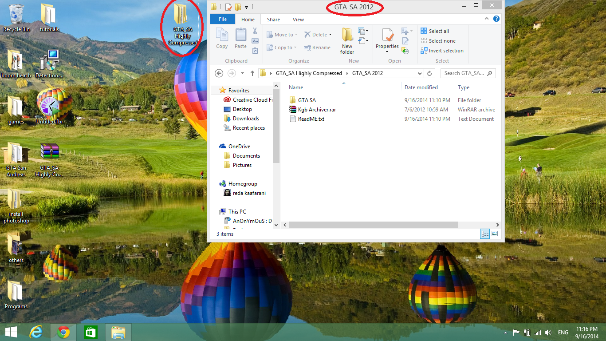Open the File menu tab
The height and width of the screenshot is (341, 606).
tap(223, 19)
